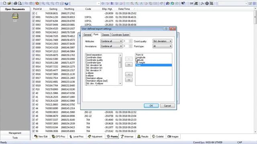Click the blue globe toolbar icon

click(x=66, y=3)
